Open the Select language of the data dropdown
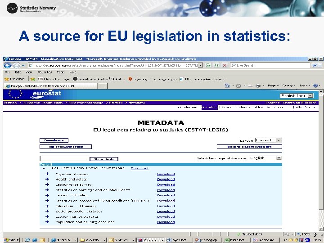324x243 pixels. point(265,158)
